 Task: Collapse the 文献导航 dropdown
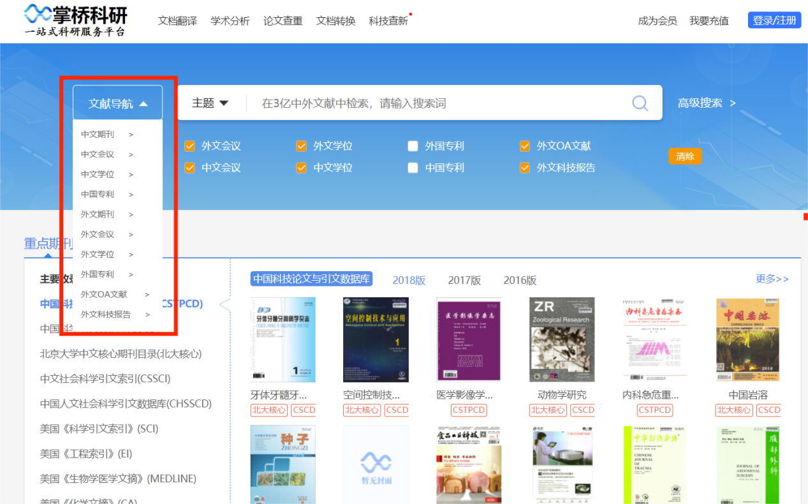coord(118,103)
